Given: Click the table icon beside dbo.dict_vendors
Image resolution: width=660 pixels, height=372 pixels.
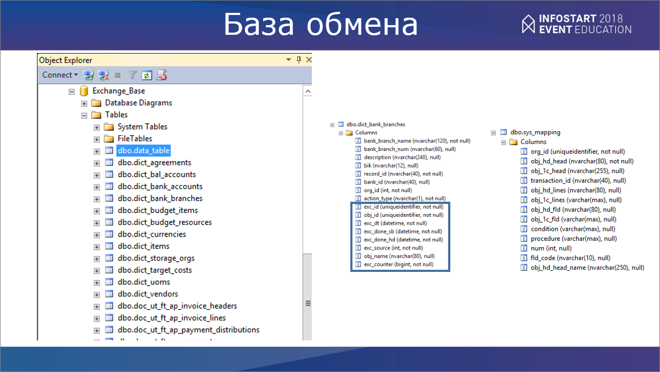Looking at the screenshot, I should tap(109, 294).
